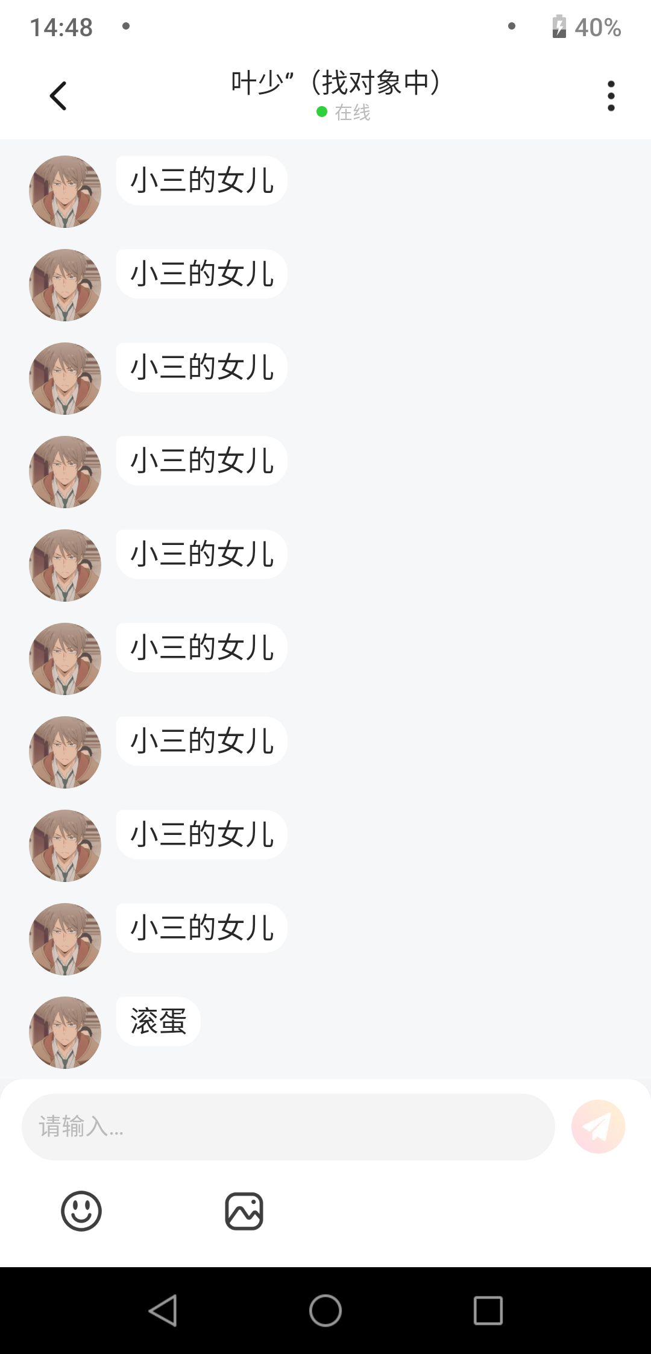The image size is (651, 1354).
Task: Tap the chat title 叶少”（找对象中）
Action: pyautogui.click(x=336, y=83)
